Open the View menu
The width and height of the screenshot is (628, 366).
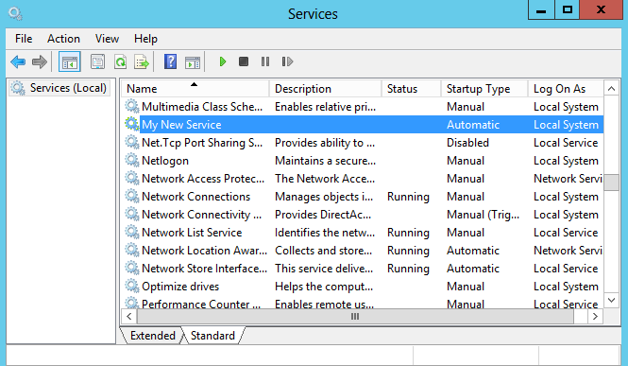107,39
